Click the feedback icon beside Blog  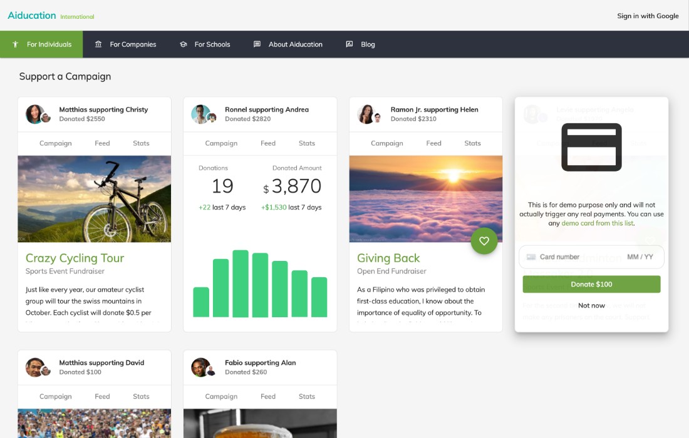click(x=350, y=44)
